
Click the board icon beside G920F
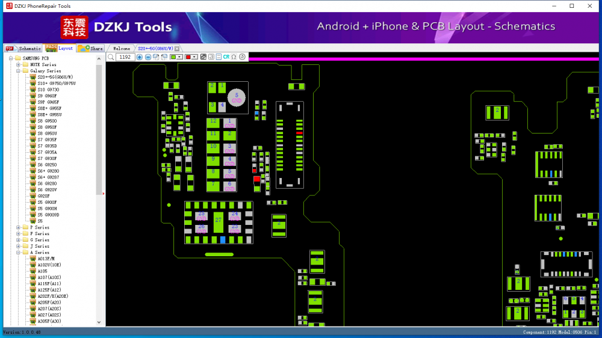coord(33,196)
